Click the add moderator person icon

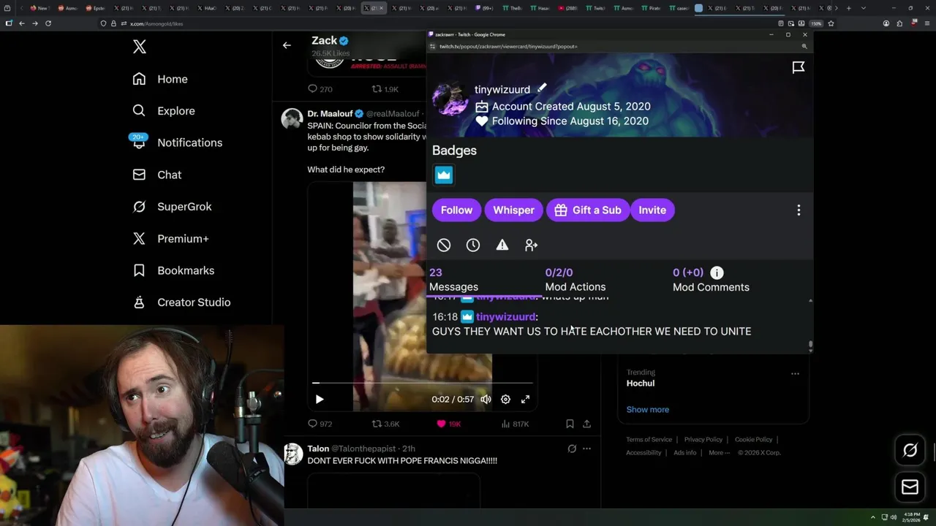tap(532, 245)
